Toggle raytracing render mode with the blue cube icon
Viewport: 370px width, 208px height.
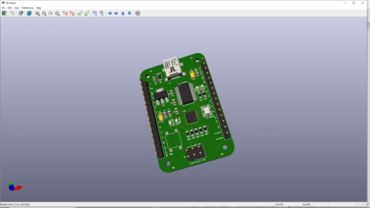(29, 13)
